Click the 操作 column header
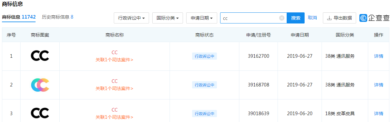 (x=379, y=35)
